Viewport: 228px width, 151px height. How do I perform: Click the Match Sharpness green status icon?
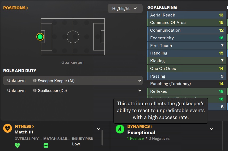pyautogui.click(x=46, y=145)
